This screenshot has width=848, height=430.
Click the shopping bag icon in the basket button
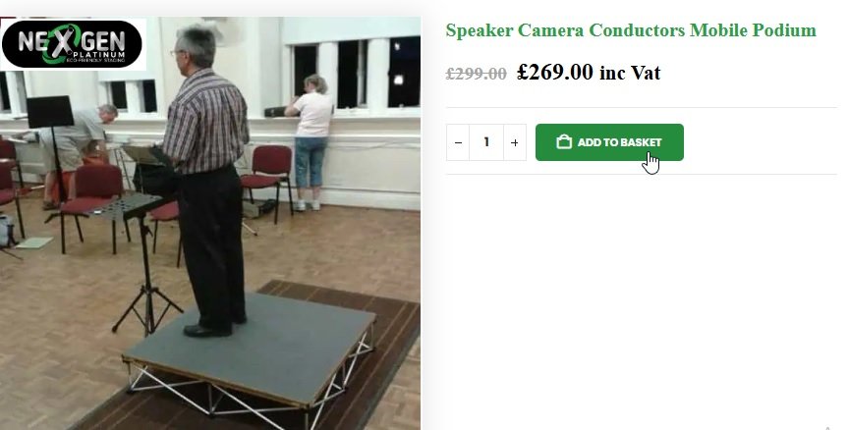pos(564,142)
